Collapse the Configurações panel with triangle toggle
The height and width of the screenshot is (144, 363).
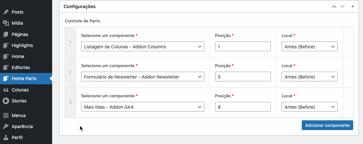353,6
